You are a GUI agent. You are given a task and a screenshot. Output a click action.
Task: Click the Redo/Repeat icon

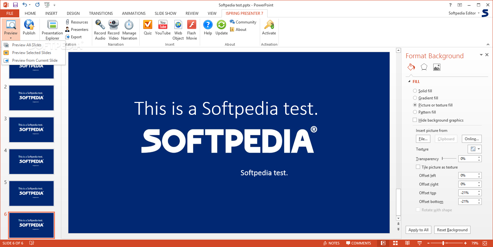coord(38,5)
